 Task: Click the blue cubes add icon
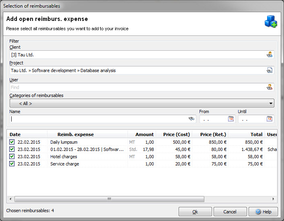pos(270,22)
